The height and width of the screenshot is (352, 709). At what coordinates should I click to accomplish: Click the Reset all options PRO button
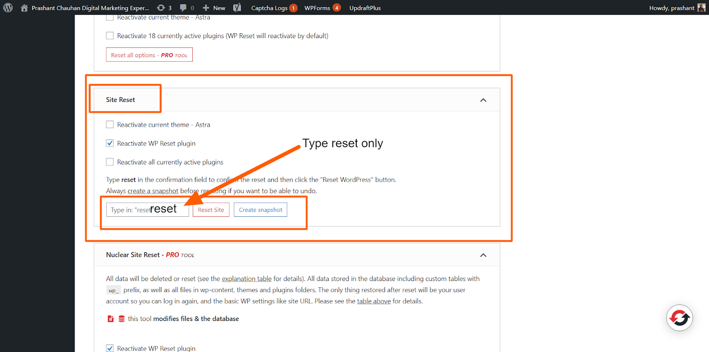pos(149,55)
